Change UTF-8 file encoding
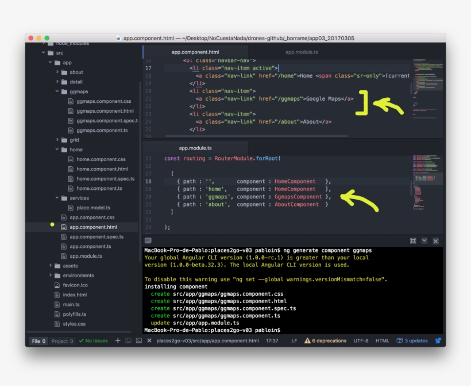This screenshot has height=386, width=471. [x=361, y=341]
